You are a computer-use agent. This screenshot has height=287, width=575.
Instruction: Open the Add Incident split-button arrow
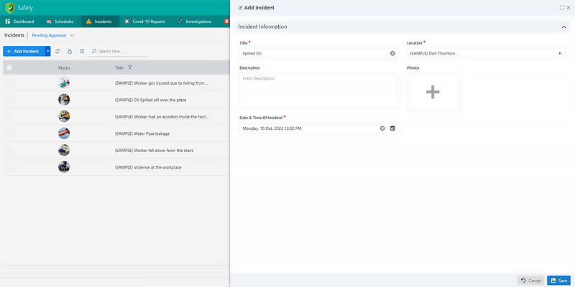pos(47,52)
